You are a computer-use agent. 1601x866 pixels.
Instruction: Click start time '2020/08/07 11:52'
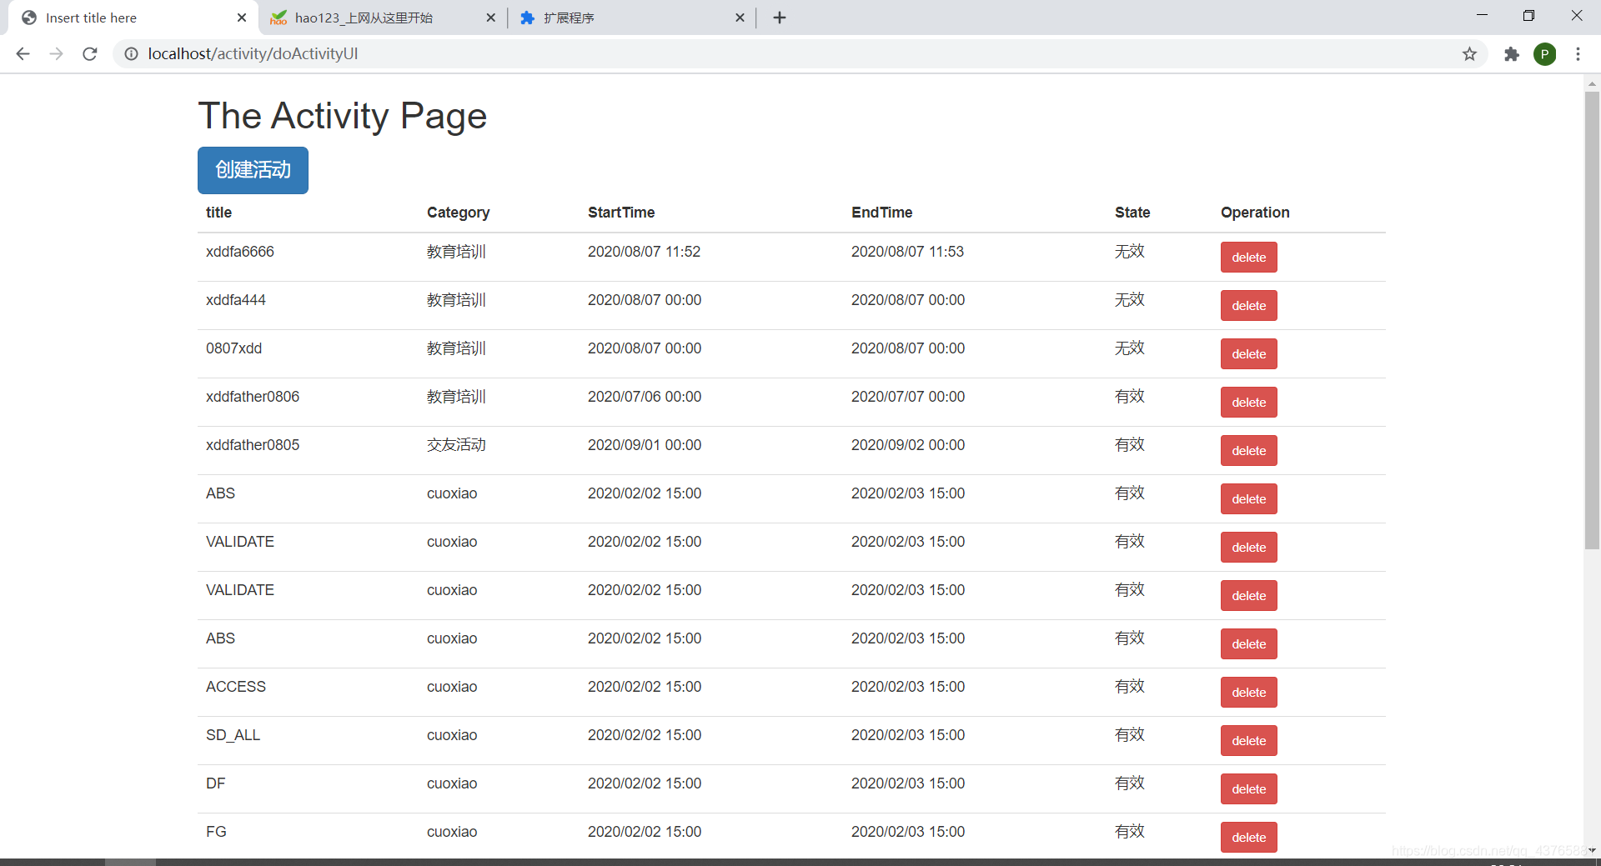point(644,252)
